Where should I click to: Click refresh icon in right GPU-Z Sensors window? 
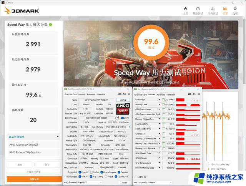pos(194,94)
